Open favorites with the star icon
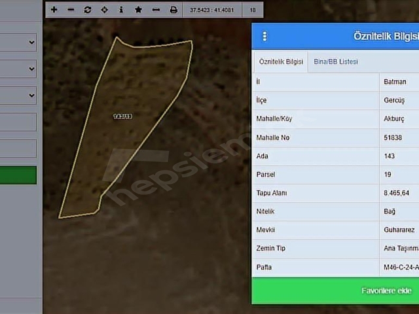The image size is (419, 314). 138,10
